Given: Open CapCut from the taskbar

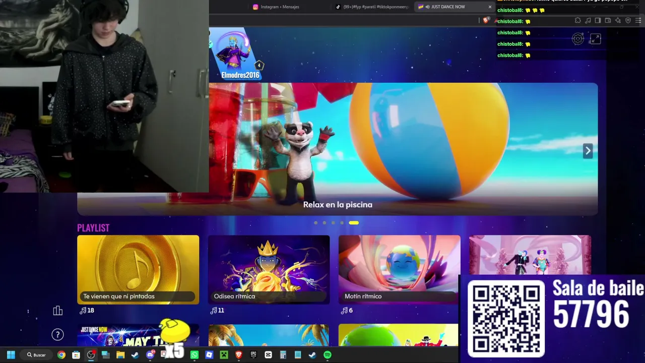Looking at the screenshot, I should [x=268, y=355].
